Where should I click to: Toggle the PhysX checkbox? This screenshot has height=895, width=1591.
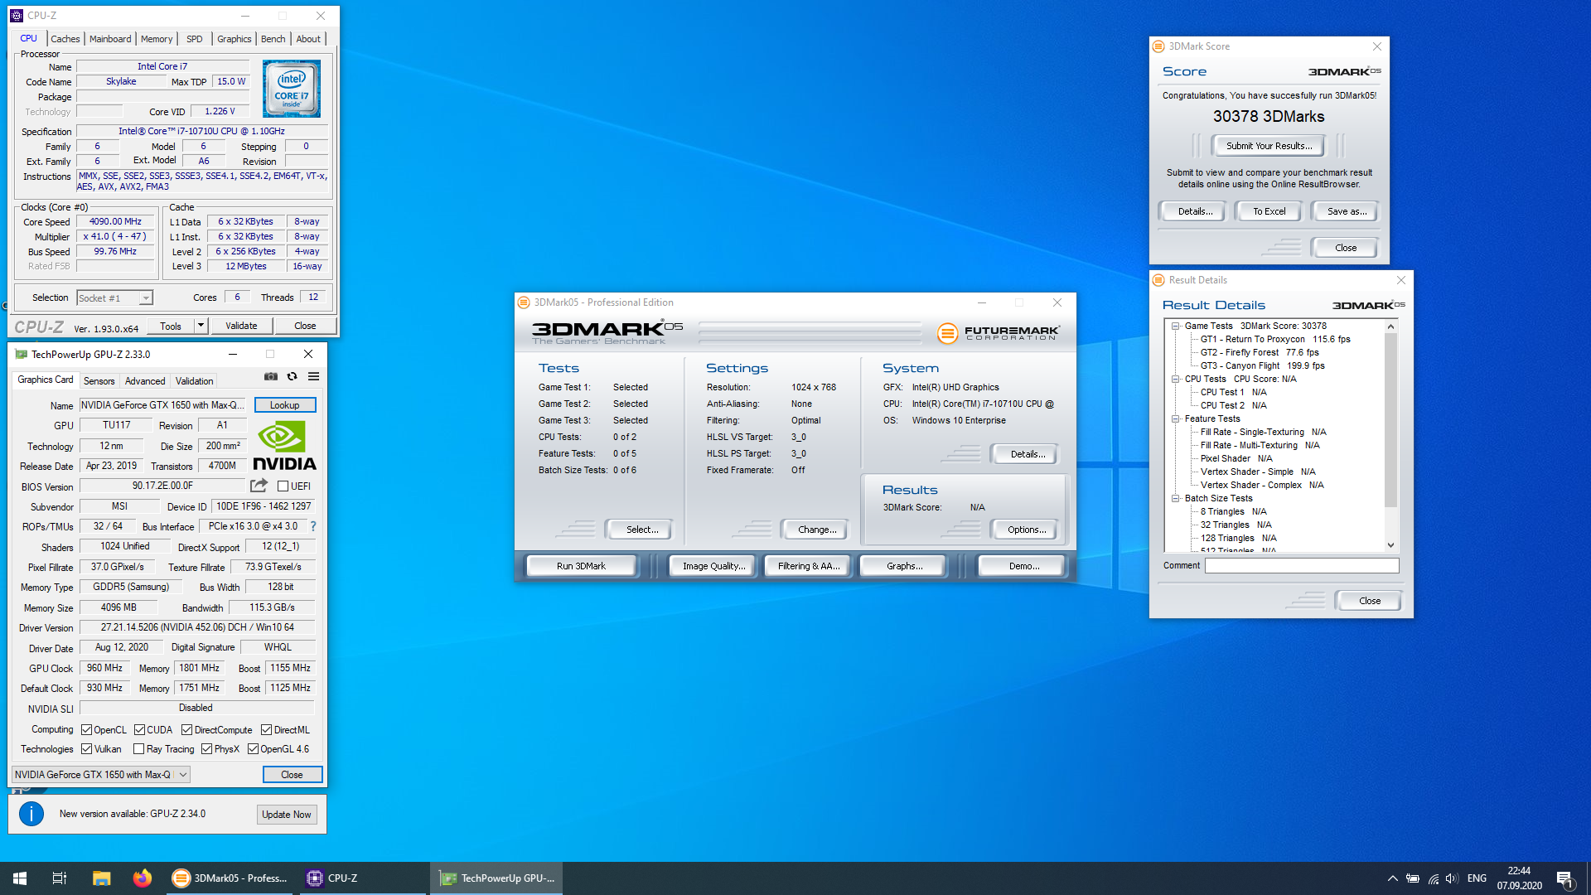[x=206, y=749]
